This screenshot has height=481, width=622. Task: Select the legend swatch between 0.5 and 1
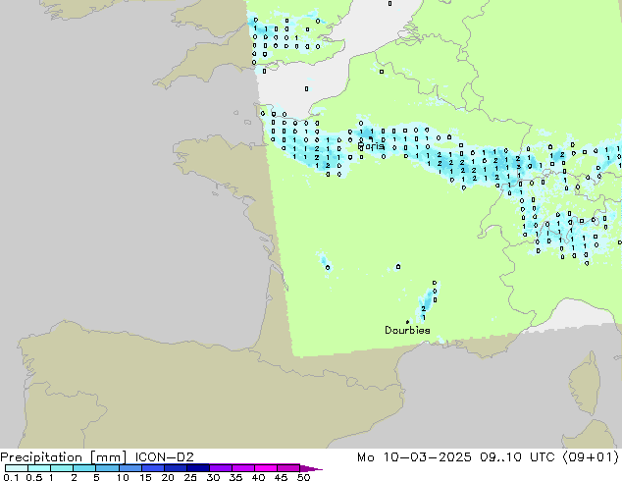click(39, 468)
